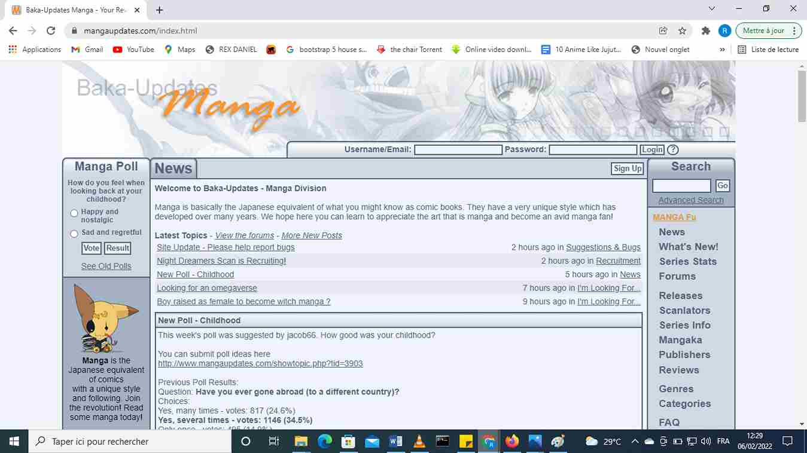Open the Applications grid in bookmarks bar

click(x=35, y=50)
